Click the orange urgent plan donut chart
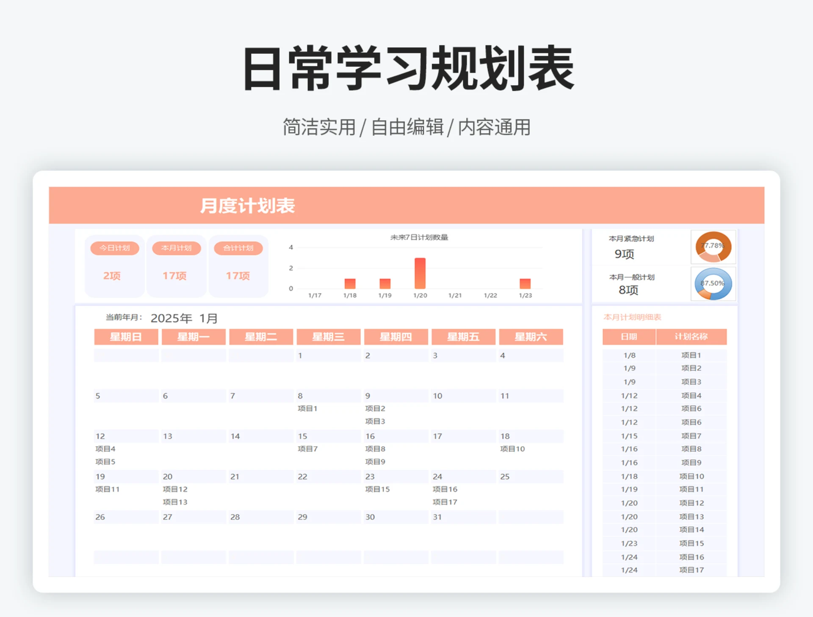The image size is (813, 617). pos(713,247)
